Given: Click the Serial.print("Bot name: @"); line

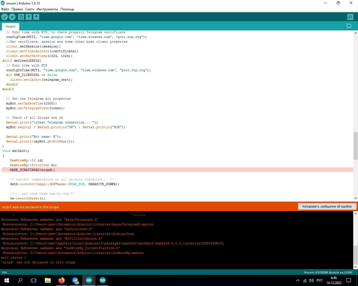Looking at the screenshot, I should (x=33, y=137).
